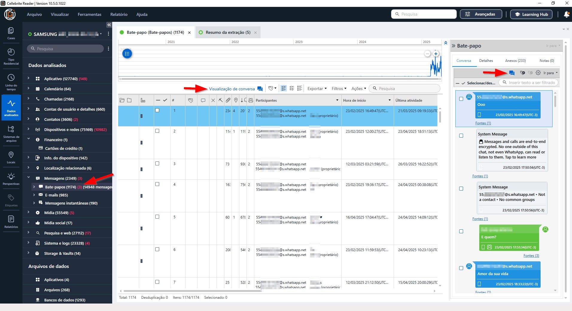Open Tipo Residencial in the sidebar
572x311 pixels.
(11, 57)
